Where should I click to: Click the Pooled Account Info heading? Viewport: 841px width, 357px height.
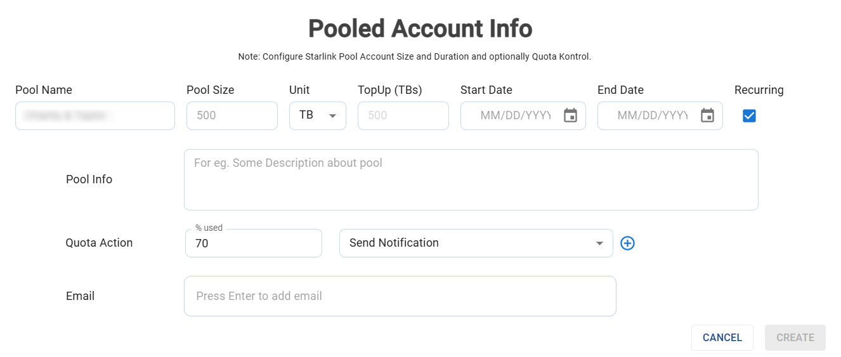coord(420,29)
